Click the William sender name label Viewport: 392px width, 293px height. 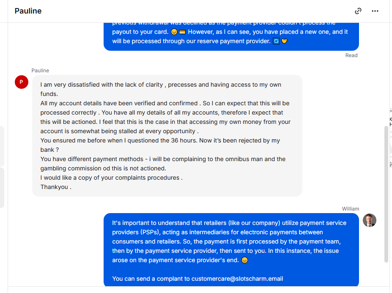(x=351, y=209)
